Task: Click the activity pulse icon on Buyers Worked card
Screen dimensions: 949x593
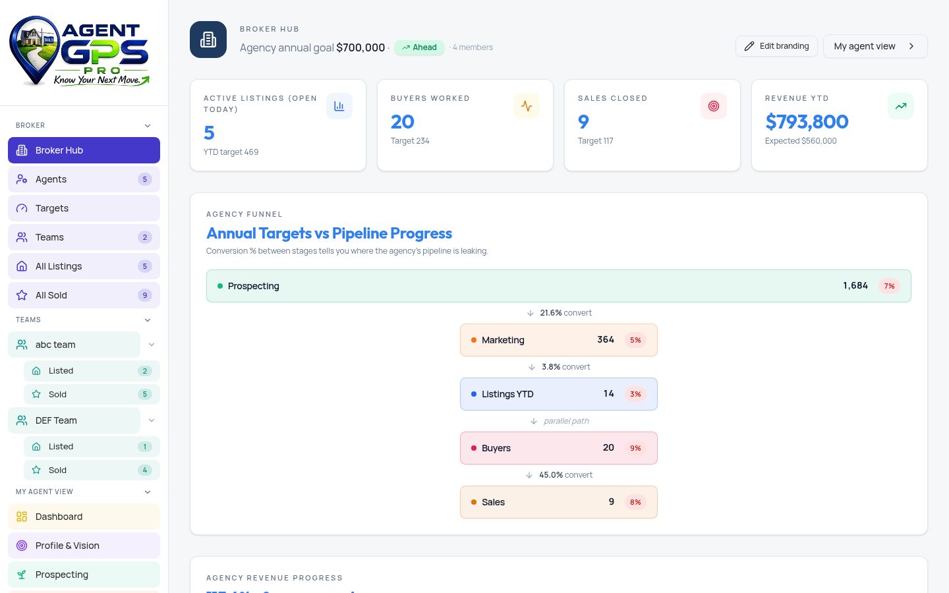Action: tap(527, 106)
